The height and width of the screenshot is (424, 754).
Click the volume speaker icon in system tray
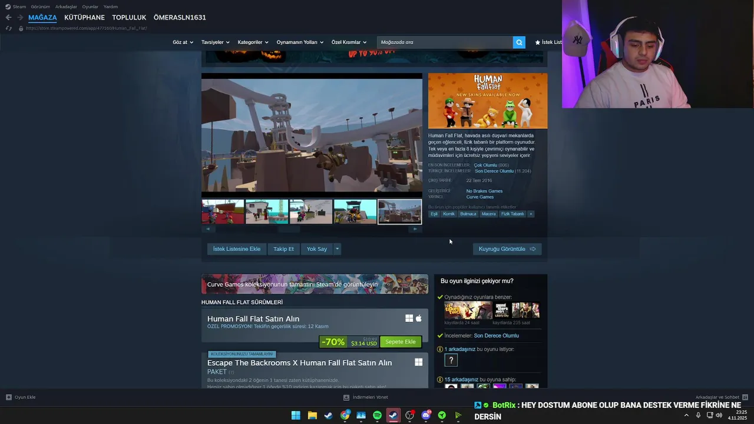tap(719, 415)
